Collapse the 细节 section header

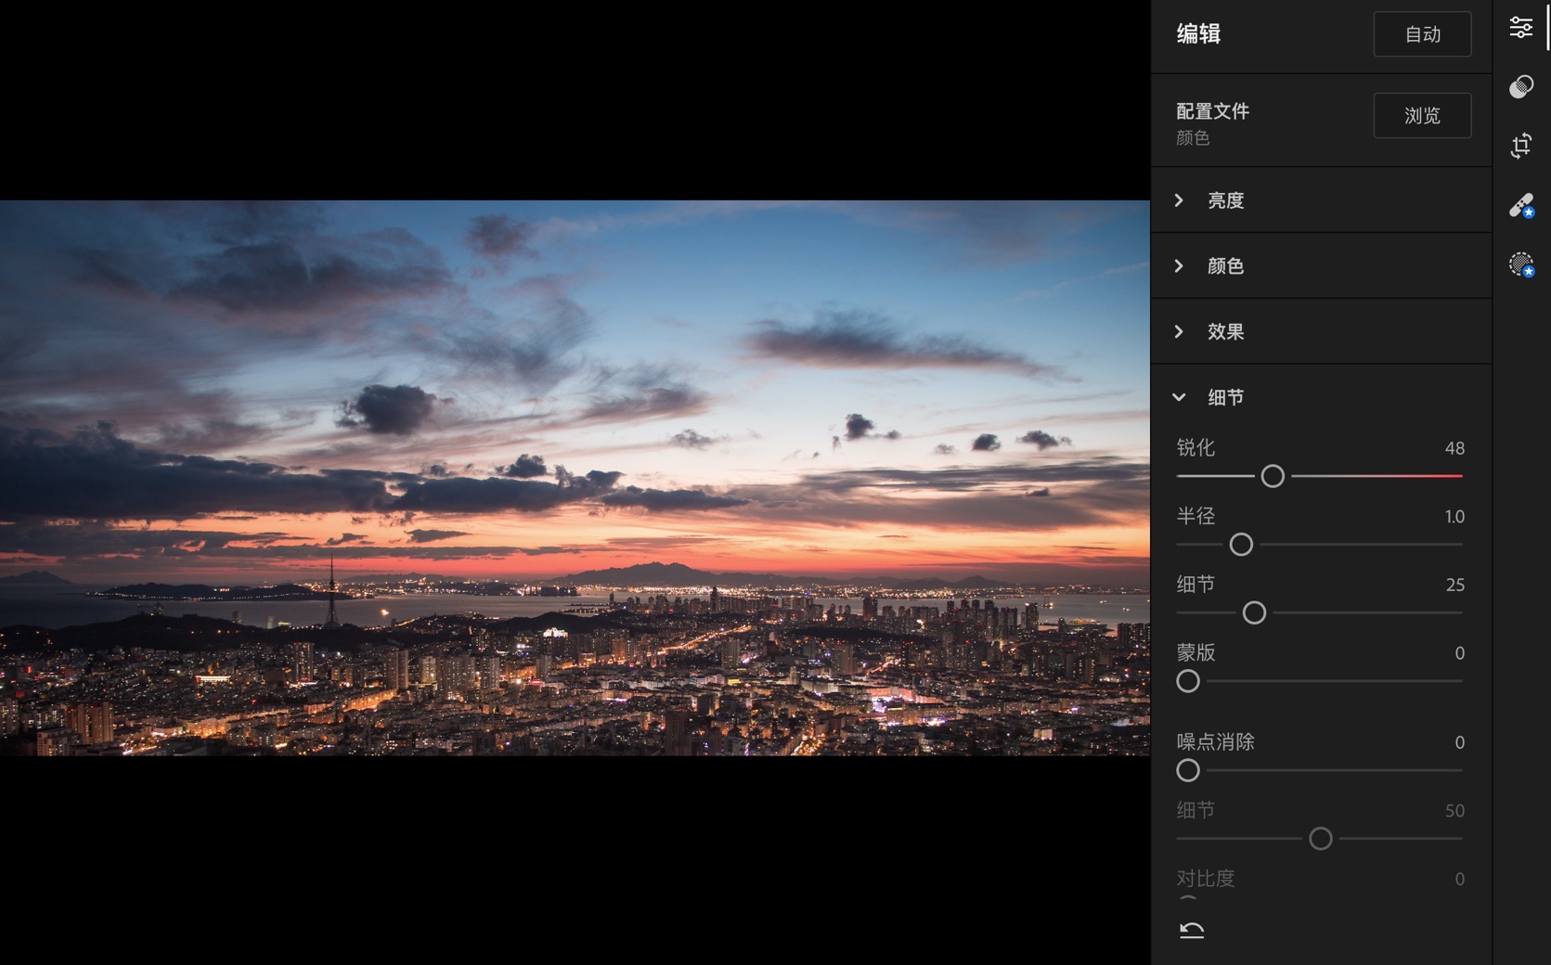[1225, 398]
